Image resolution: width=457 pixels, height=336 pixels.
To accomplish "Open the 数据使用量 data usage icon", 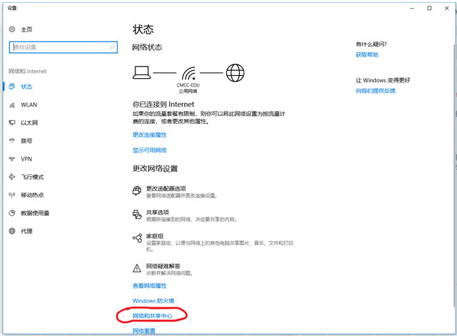I will 12,213.
